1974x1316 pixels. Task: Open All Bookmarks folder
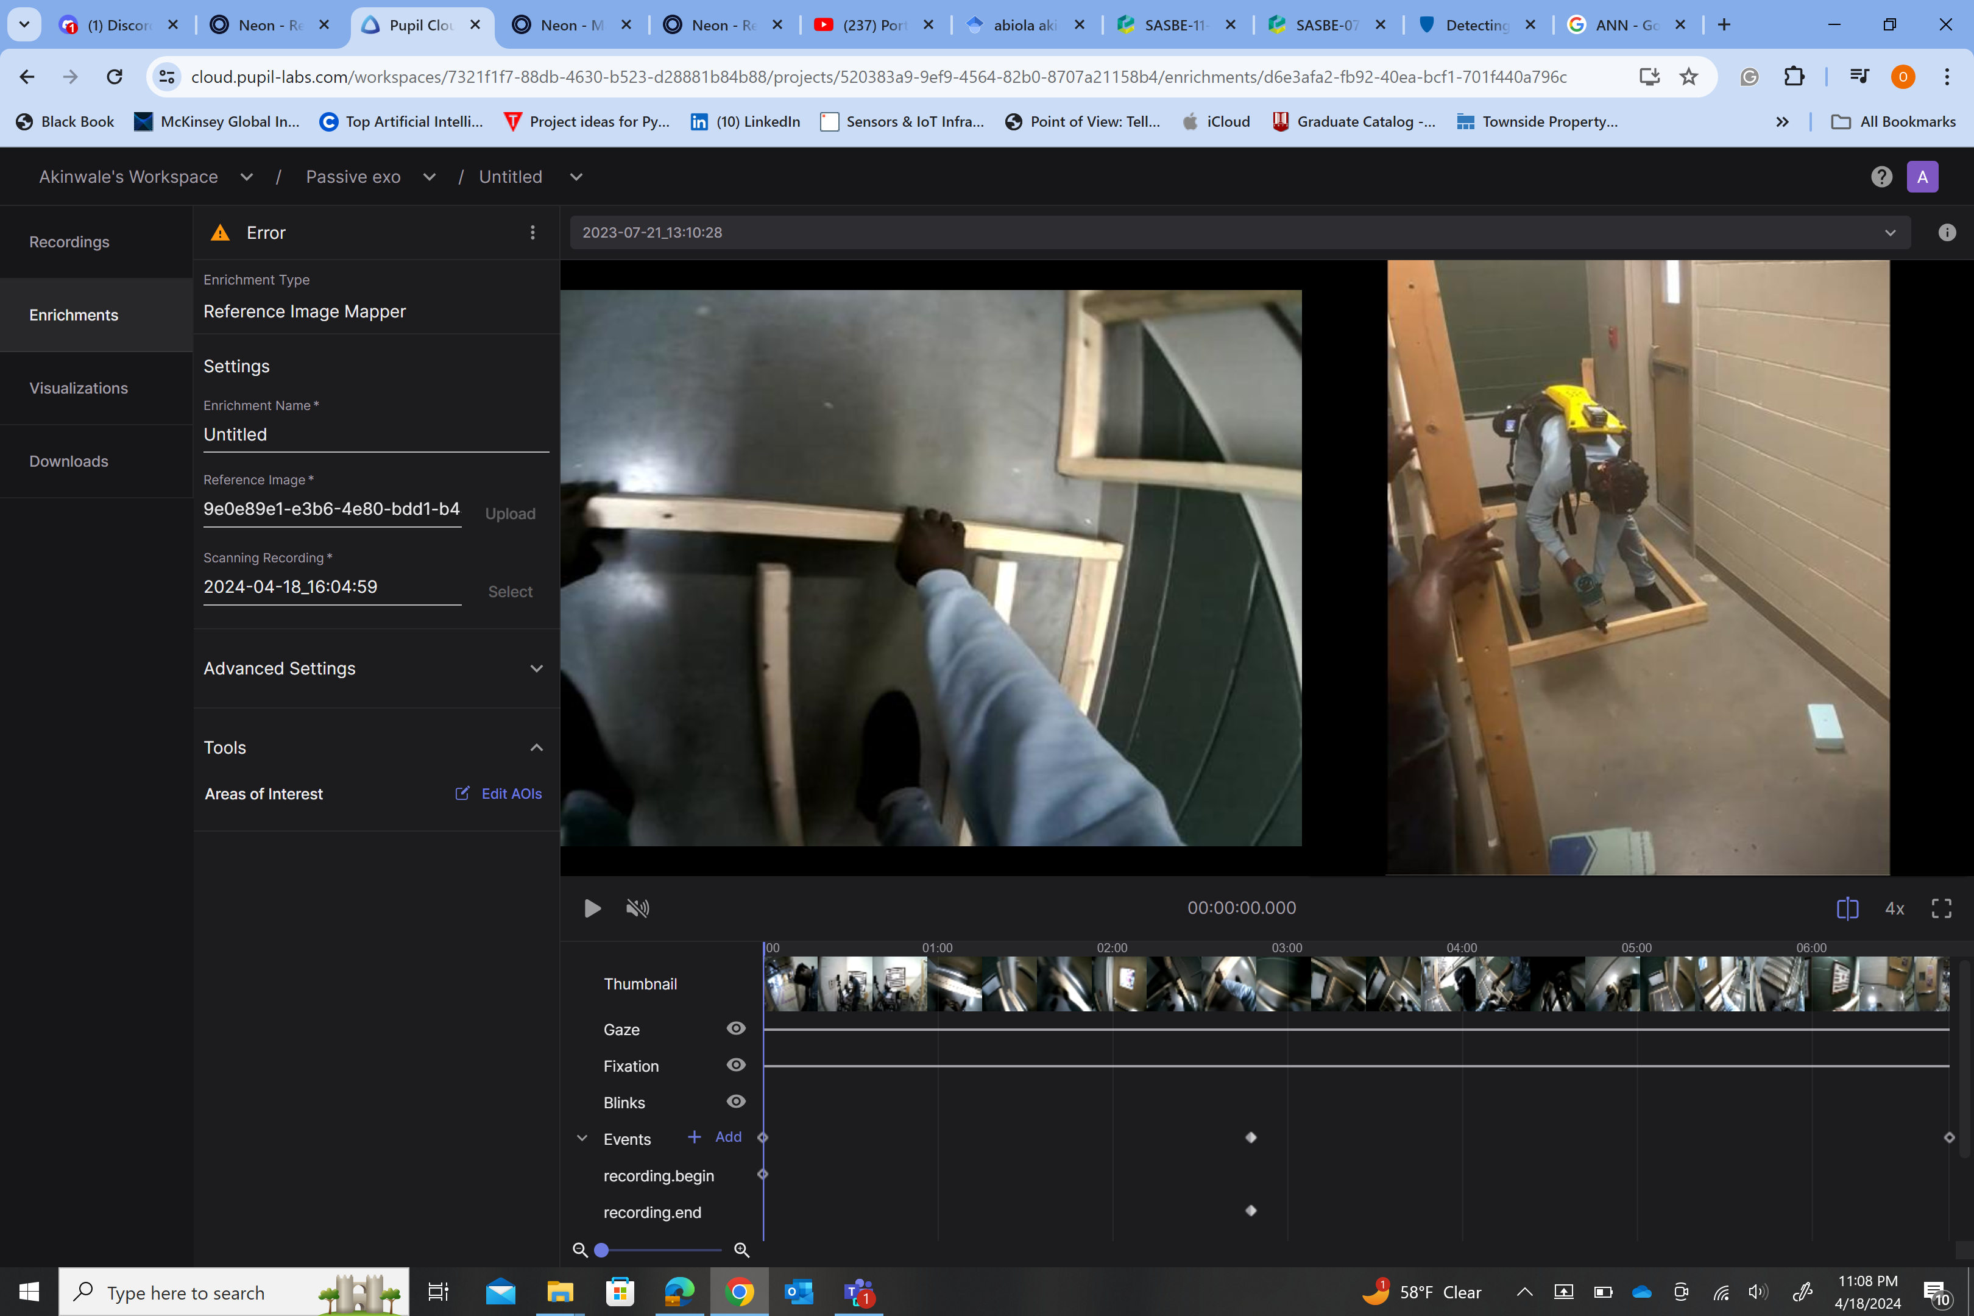pyautogui.click(x=1894, y=122)
